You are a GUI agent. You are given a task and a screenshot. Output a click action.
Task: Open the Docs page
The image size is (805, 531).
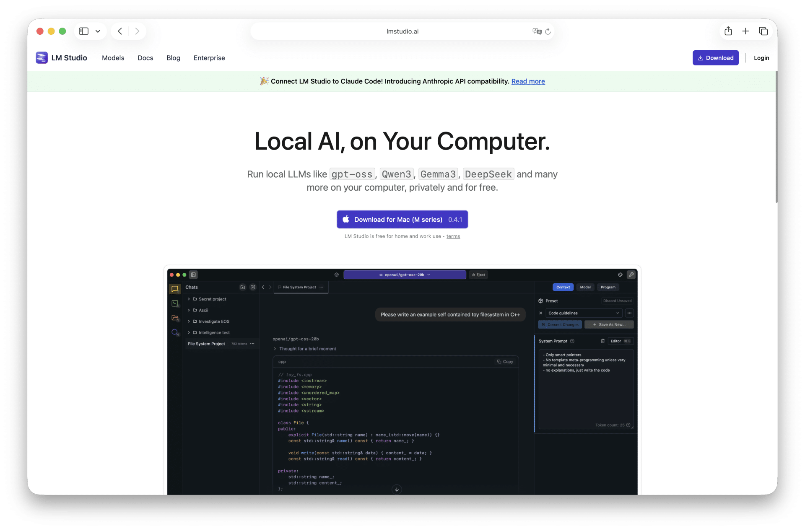click(x=145, y=58)
